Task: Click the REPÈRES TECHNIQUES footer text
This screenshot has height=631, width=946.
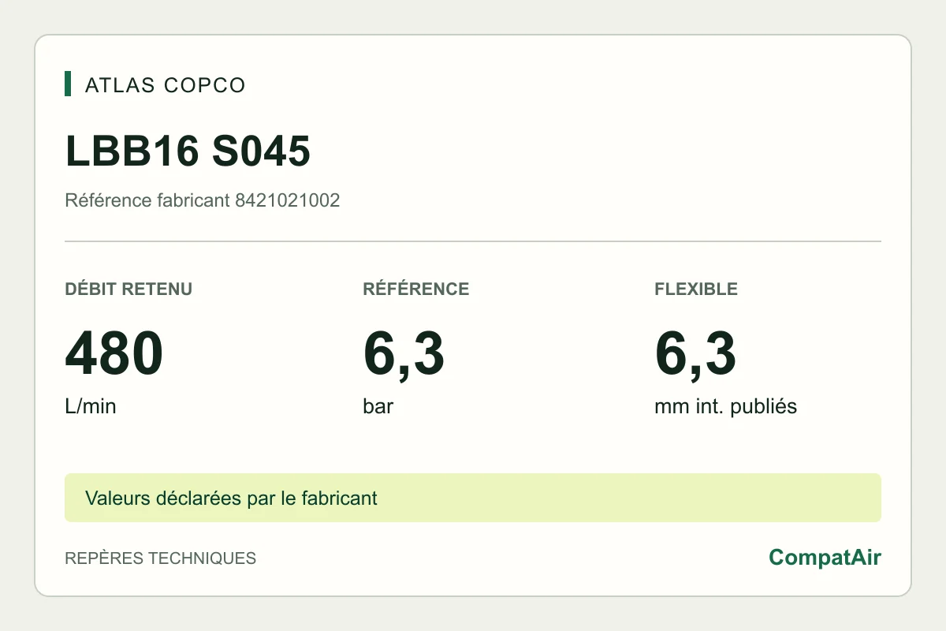Action: pyautogui.click(x=161, y=558)
